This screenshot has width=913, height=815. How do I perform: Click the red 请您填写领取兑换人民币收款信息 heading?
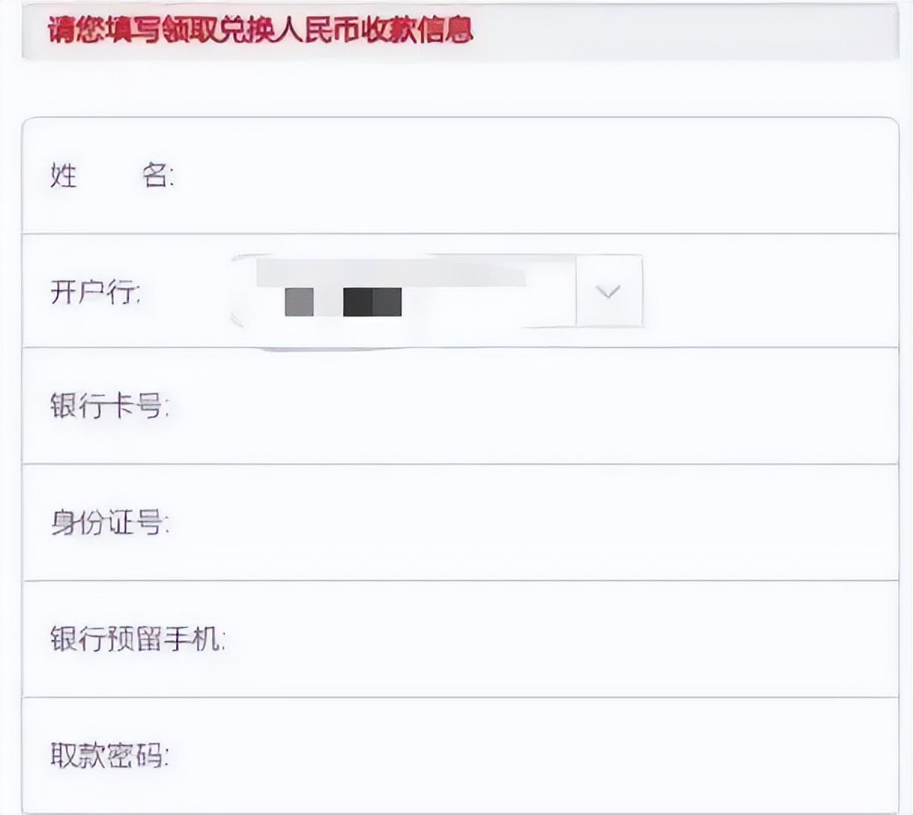pos(260,30)
